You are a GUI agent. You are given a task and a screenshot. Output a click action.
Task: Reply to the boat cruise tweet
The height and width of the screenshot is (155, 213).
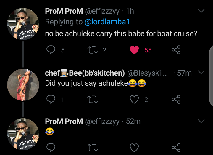51,50
